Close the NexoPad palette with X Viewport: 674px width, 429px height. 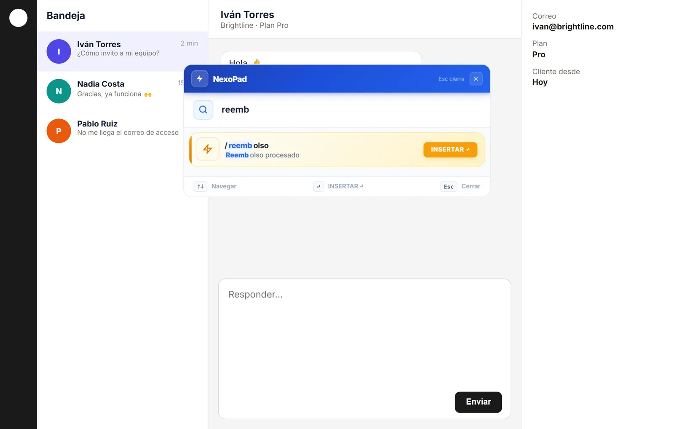point(476,79)
